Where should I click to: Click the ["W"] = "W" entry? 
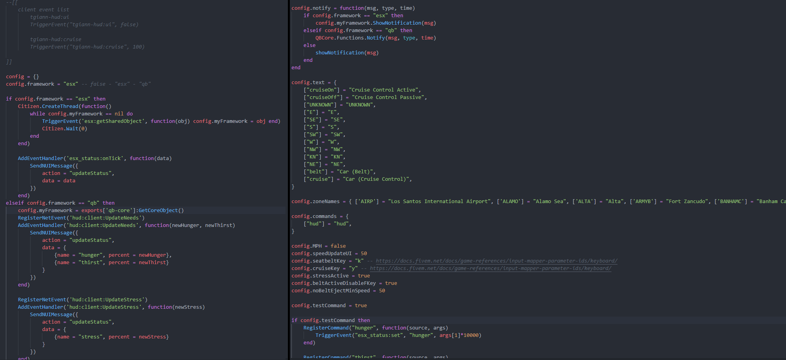(x=322, y=142)
